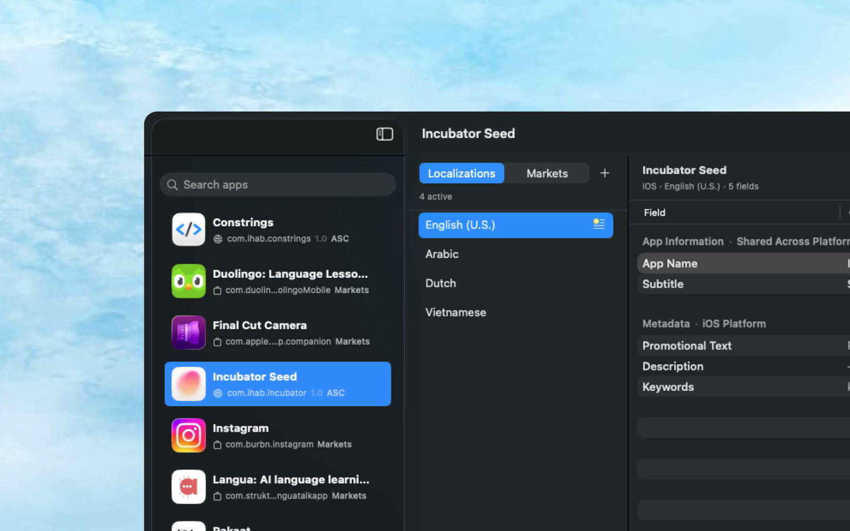Click the Metadata iOS Platform section header
Screen dimensions: 850x531
(704, 324)
